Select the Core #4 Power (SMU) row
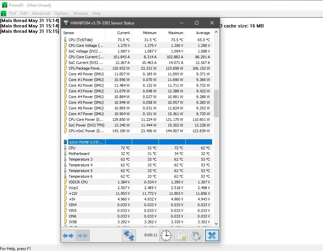 pyautogui.click(x=137, y=97)
